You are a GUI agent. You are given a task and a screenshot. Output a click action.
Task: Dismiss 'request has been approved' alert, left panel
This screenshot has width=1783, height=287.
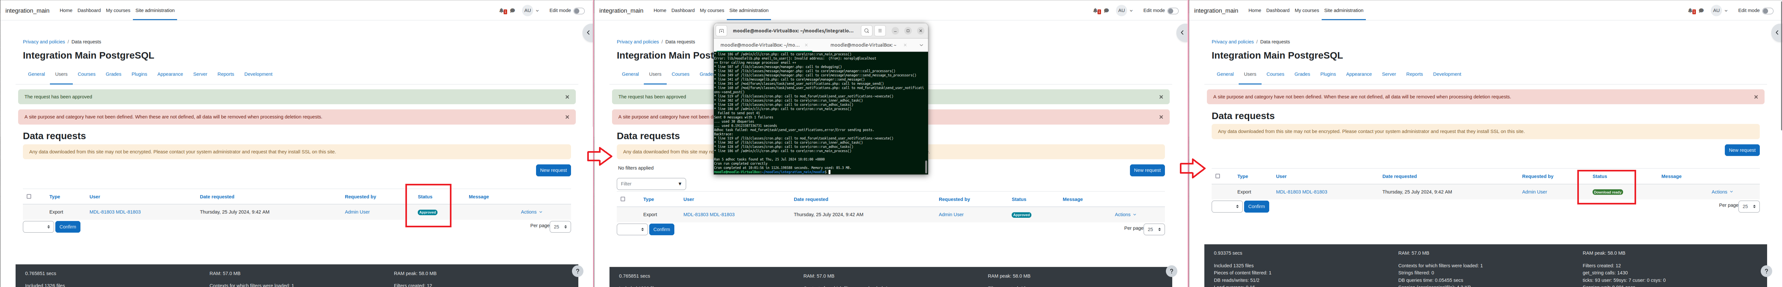click(567, 97)
